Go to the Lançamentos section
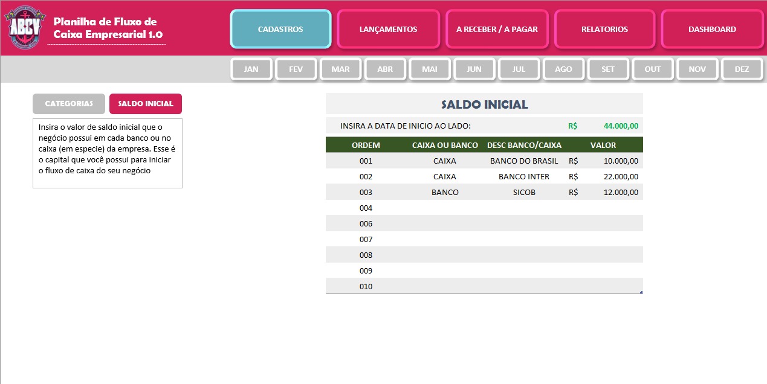The image size is (767, 384). [x=388, y=29]
